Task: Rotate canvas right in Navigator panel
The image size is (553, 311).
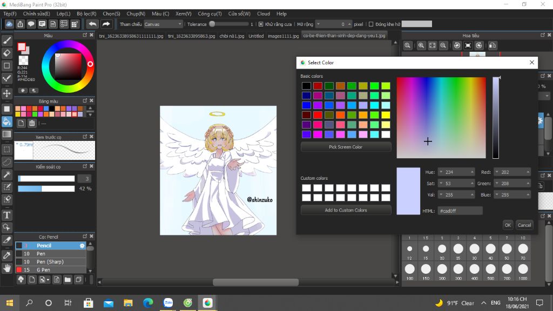Action: [479, 45]
